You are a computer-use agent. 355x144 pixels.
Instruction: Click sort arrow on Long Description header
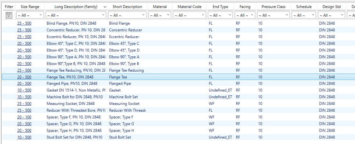(x=105, y=7)
